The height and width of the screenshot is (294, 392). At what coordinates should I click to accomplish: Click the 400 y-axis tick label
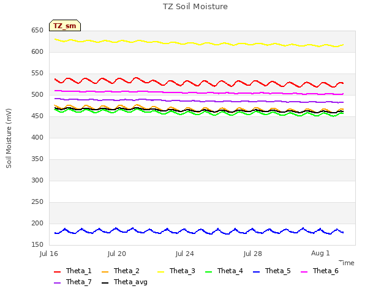pos(37,138)
